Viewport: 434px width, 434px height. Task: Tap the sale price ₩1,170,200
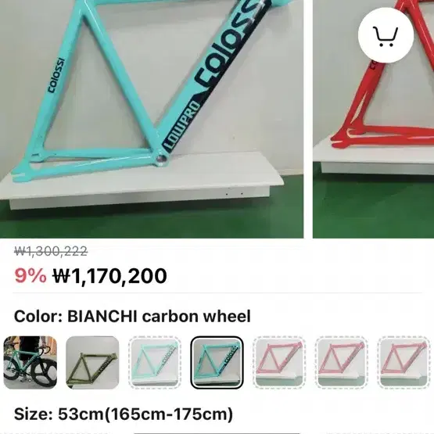110,276
